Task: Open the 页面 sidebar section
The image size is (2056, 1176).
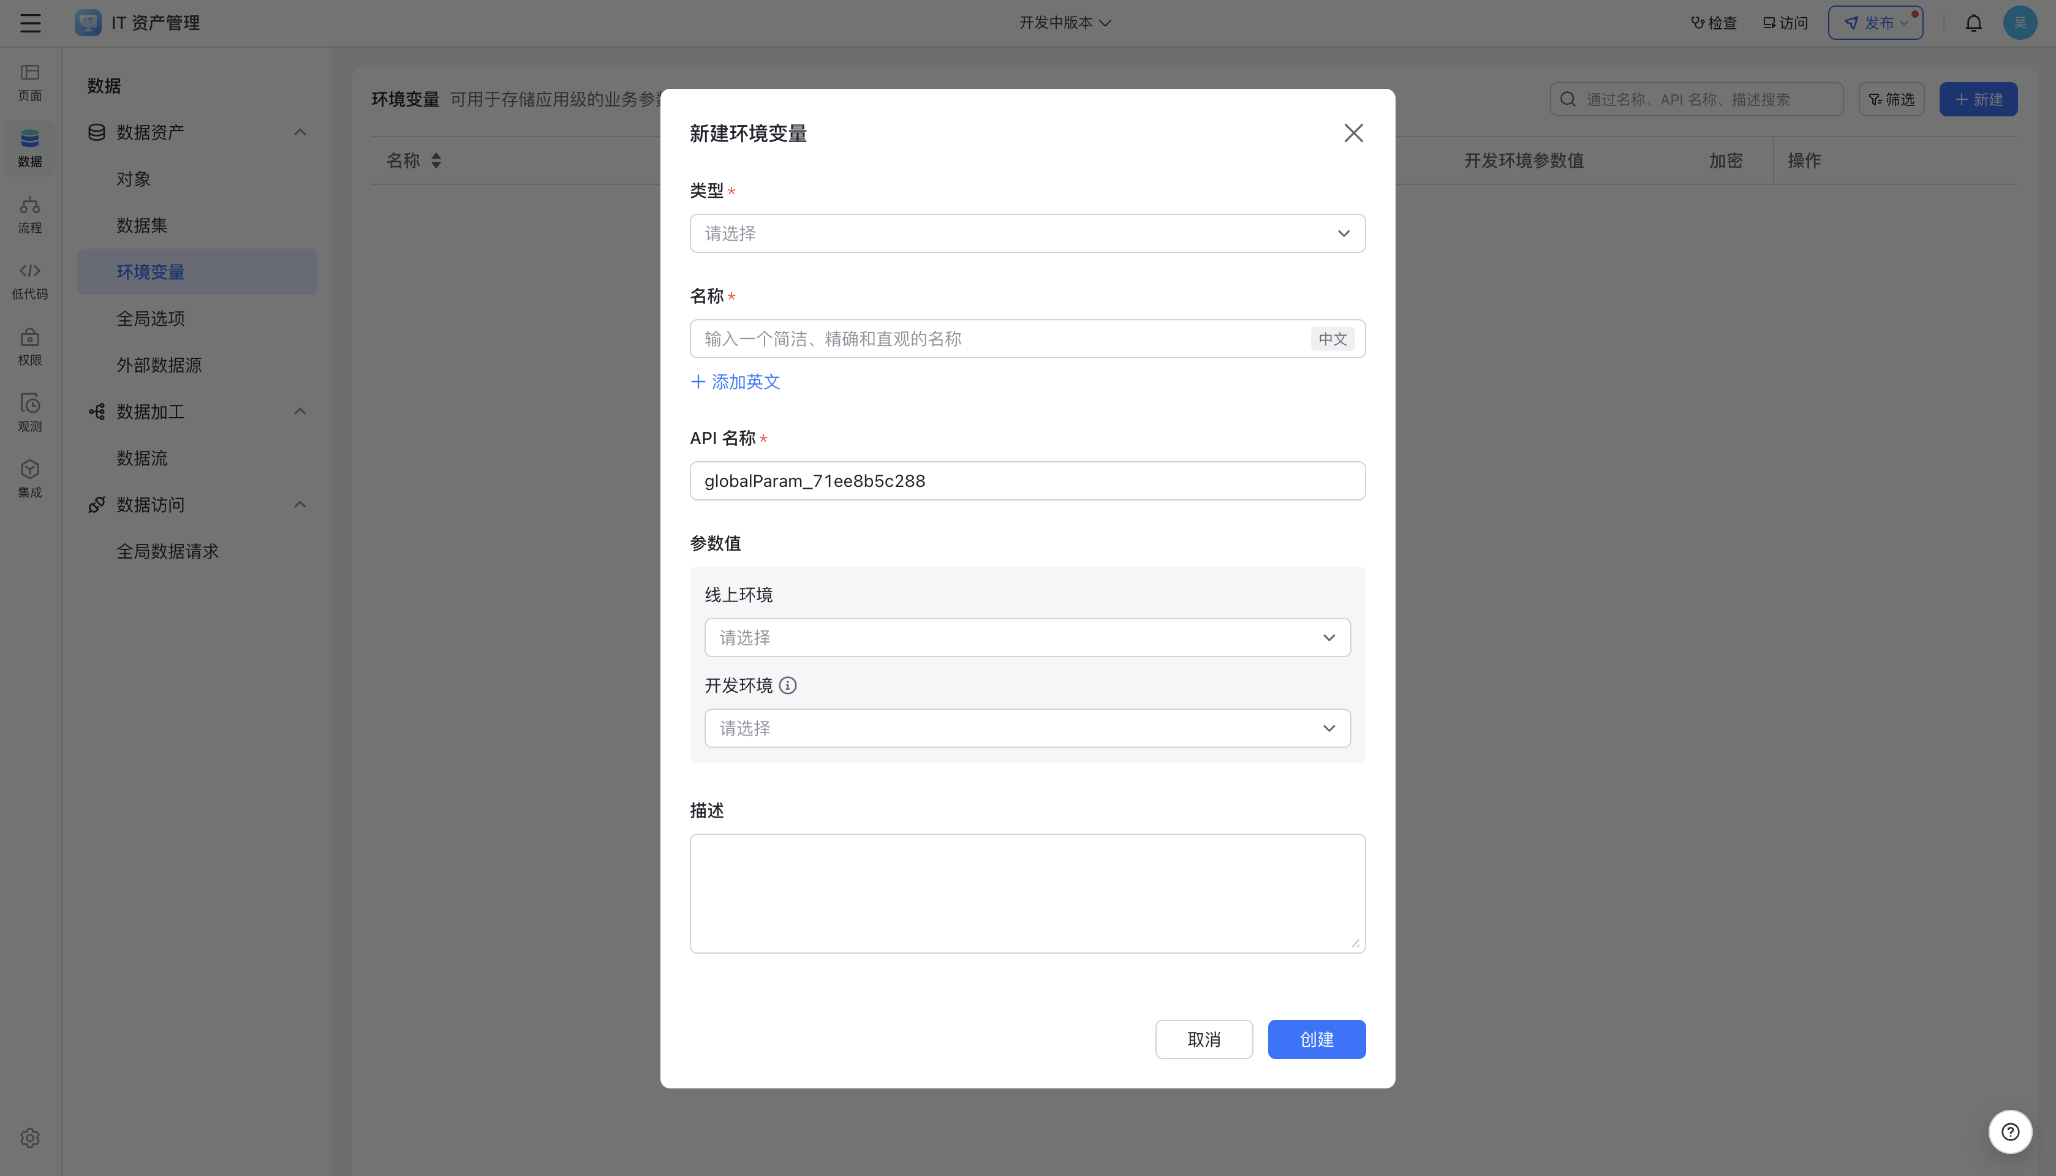Action: [30, 83]
